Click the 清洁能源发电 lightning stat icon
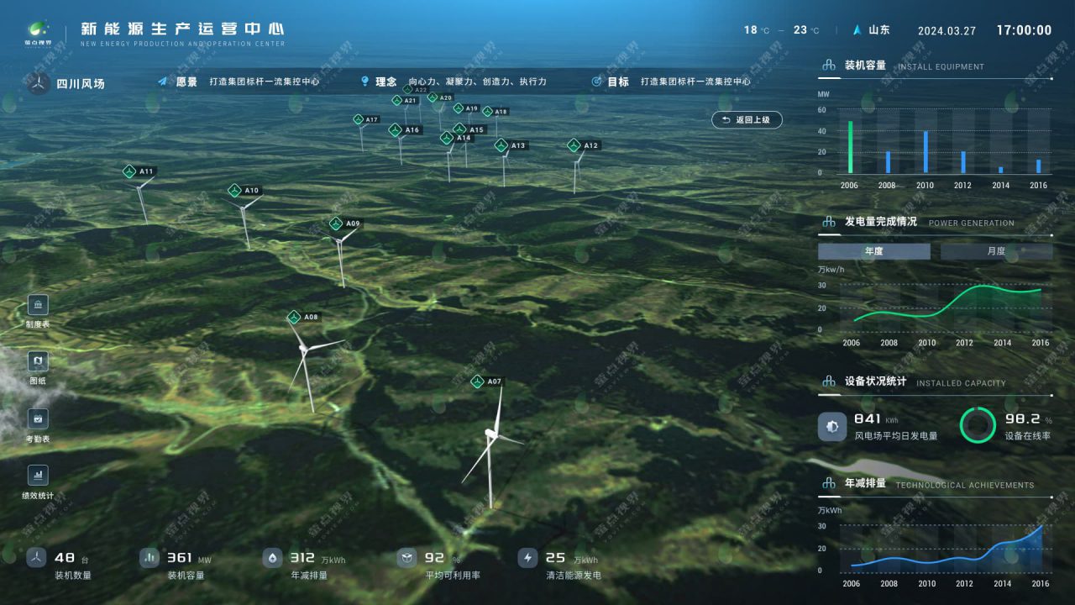1075x605 pixels. [x=527, y=557]
